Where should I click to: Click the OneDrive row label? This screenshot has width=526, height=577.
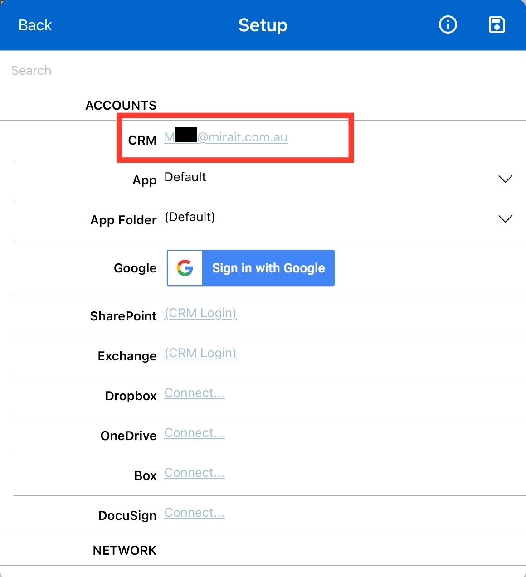click(129, 436)
